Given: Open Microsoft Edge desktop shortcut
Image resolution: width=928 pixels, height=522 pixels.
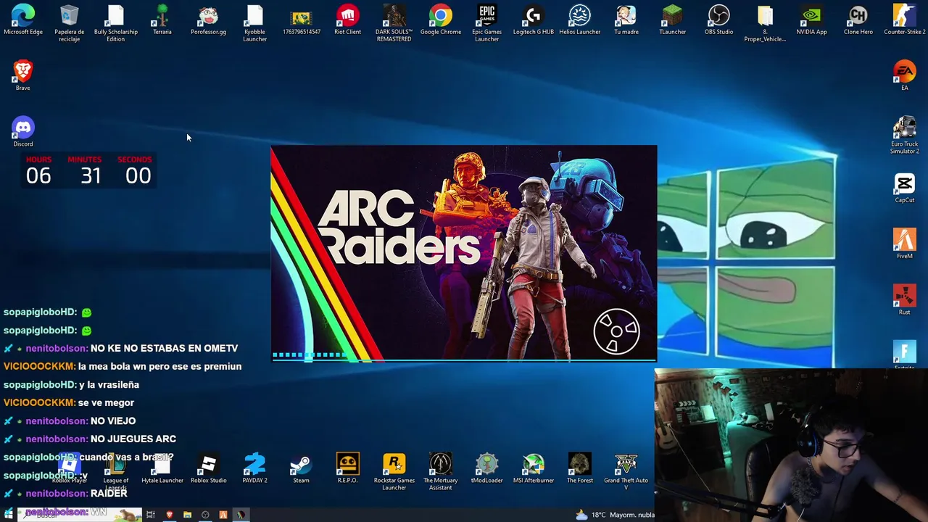Looking at the screenshot, I should [23, 20].
